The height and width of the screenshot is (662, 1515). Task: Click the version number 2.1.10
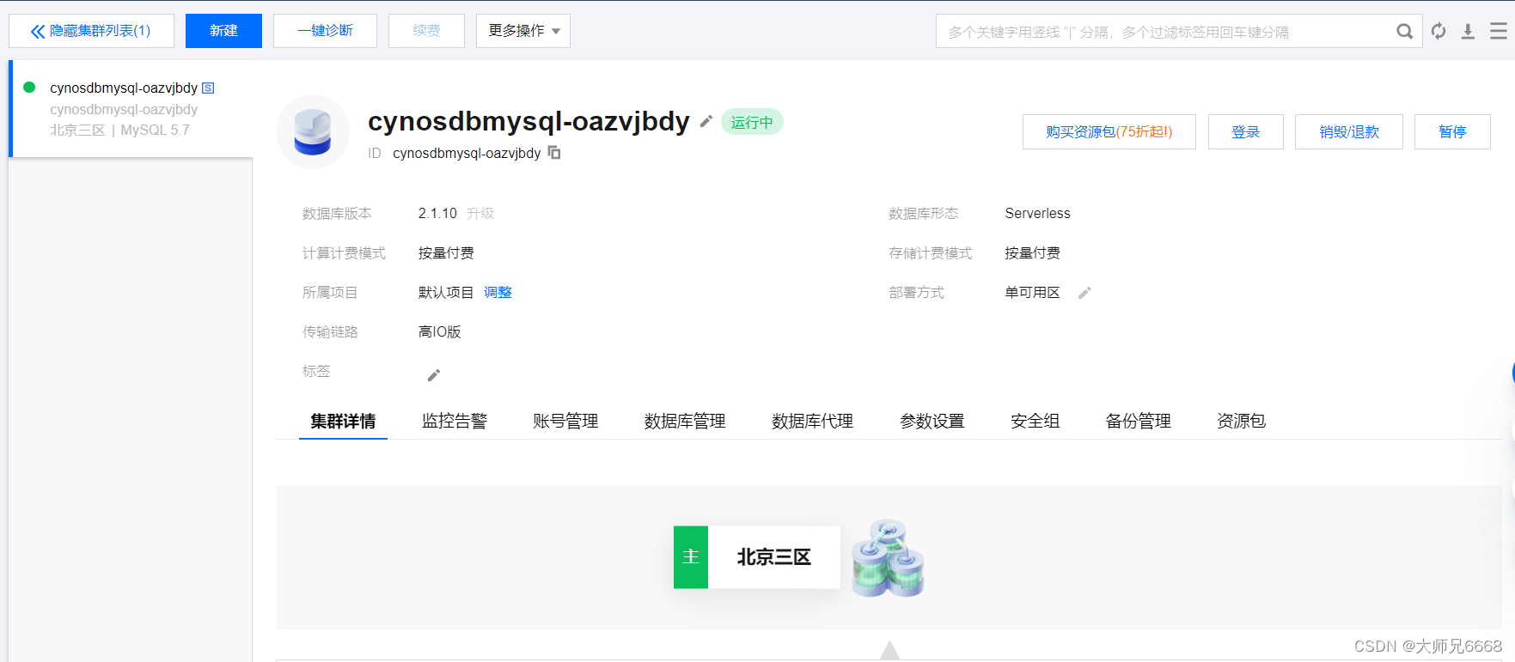pyautogui.click(x=437, y=213)
